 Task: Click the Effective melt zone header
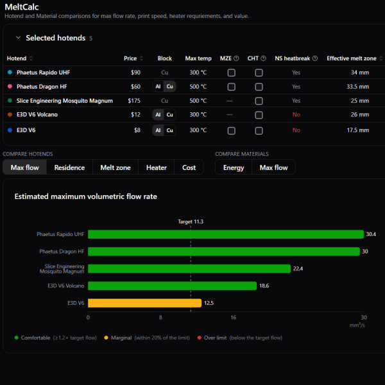click(x=352, y=58)
